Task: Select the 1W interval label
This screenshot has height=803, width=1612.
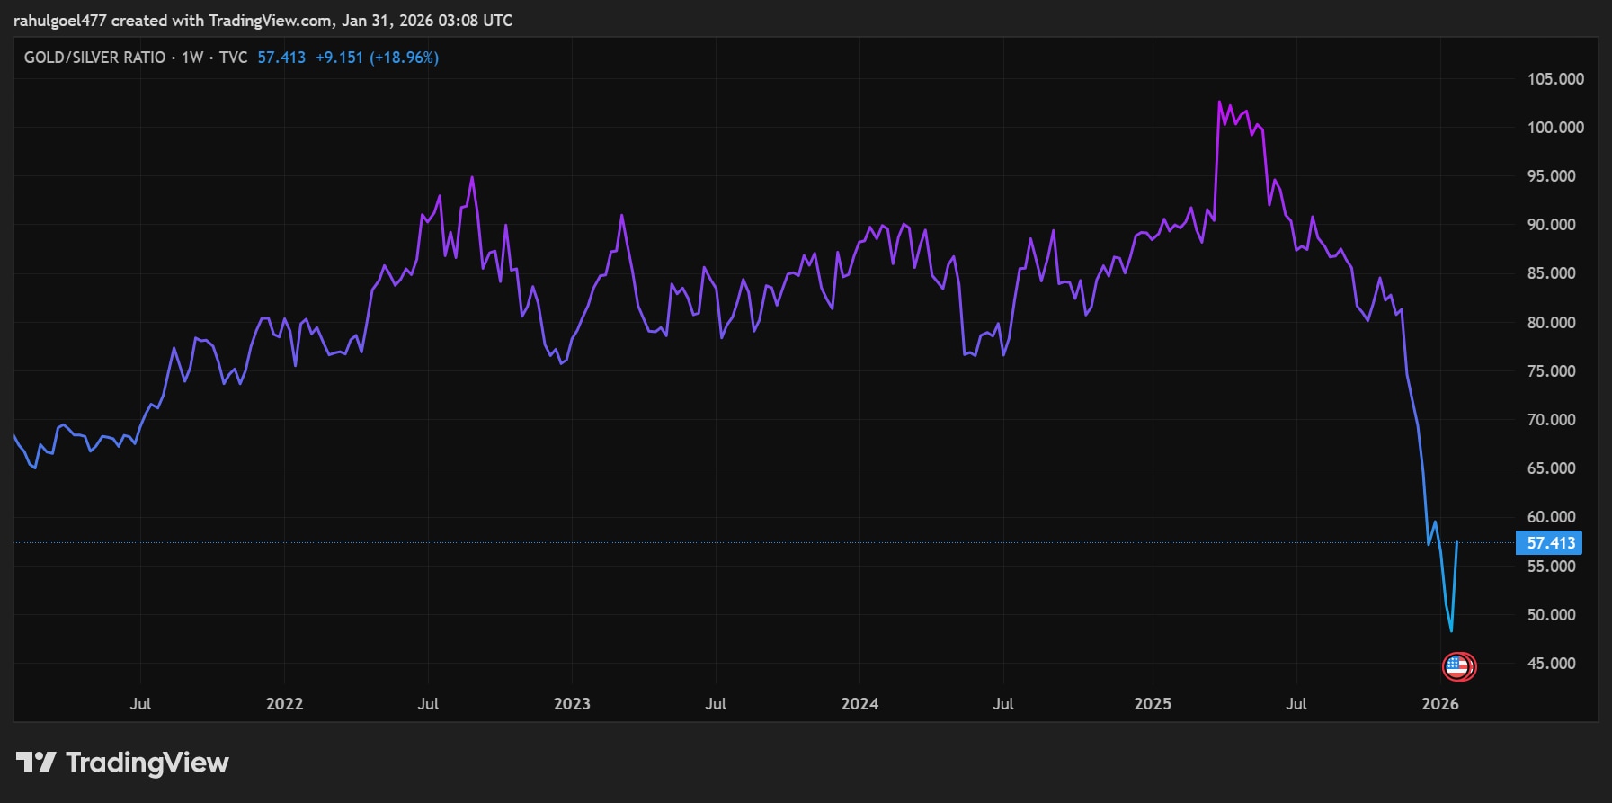Action: pyautogui.click(x=192, y=58)
